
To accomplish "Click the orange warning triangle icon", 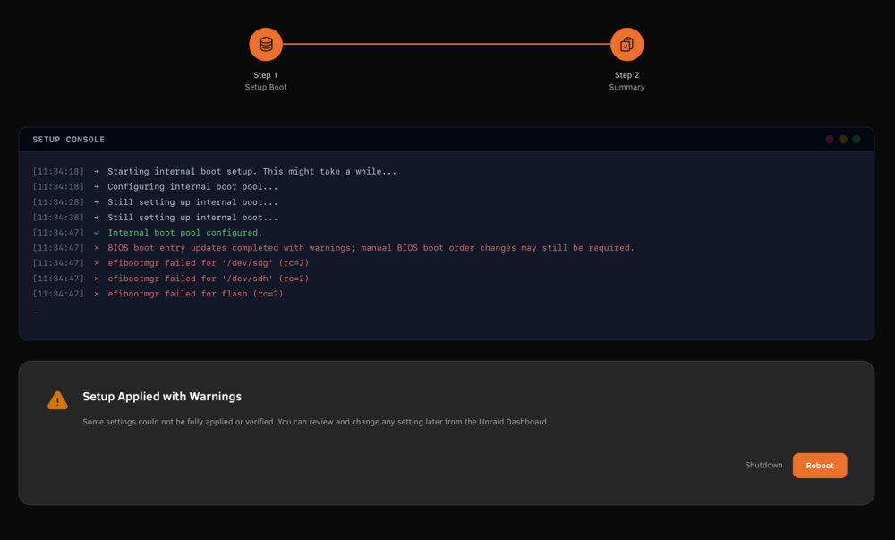I will coord(57,400).
